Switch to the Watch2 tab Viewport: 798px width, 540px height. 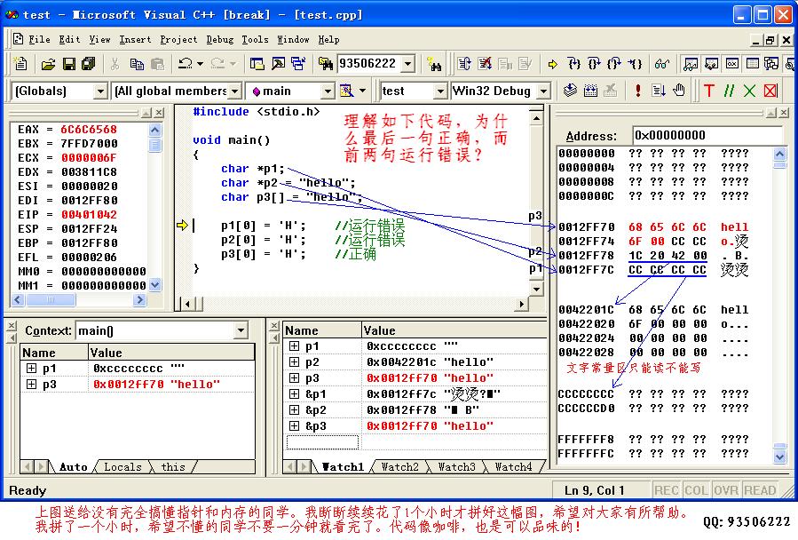pyautogui.click(x=400, y=466)
